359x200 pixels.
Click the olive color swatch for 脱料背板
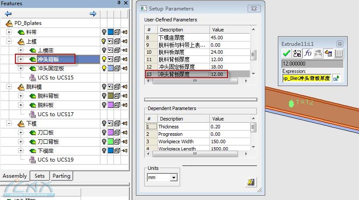point(110,96)
